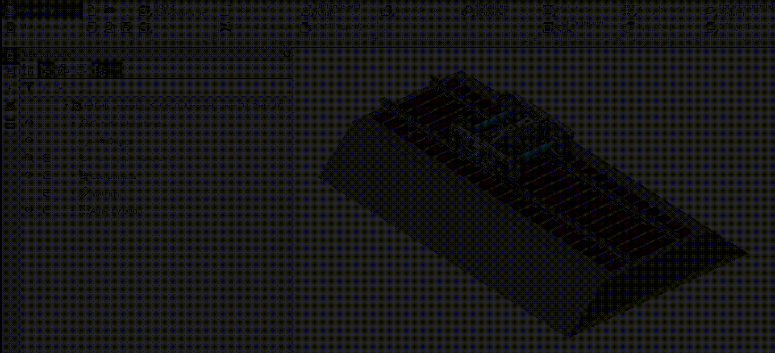Image resolution: width=775 pixels, height=353 pixels.
Task: Hide the Coordinate Systems node via eye
Action: [29, 123]
